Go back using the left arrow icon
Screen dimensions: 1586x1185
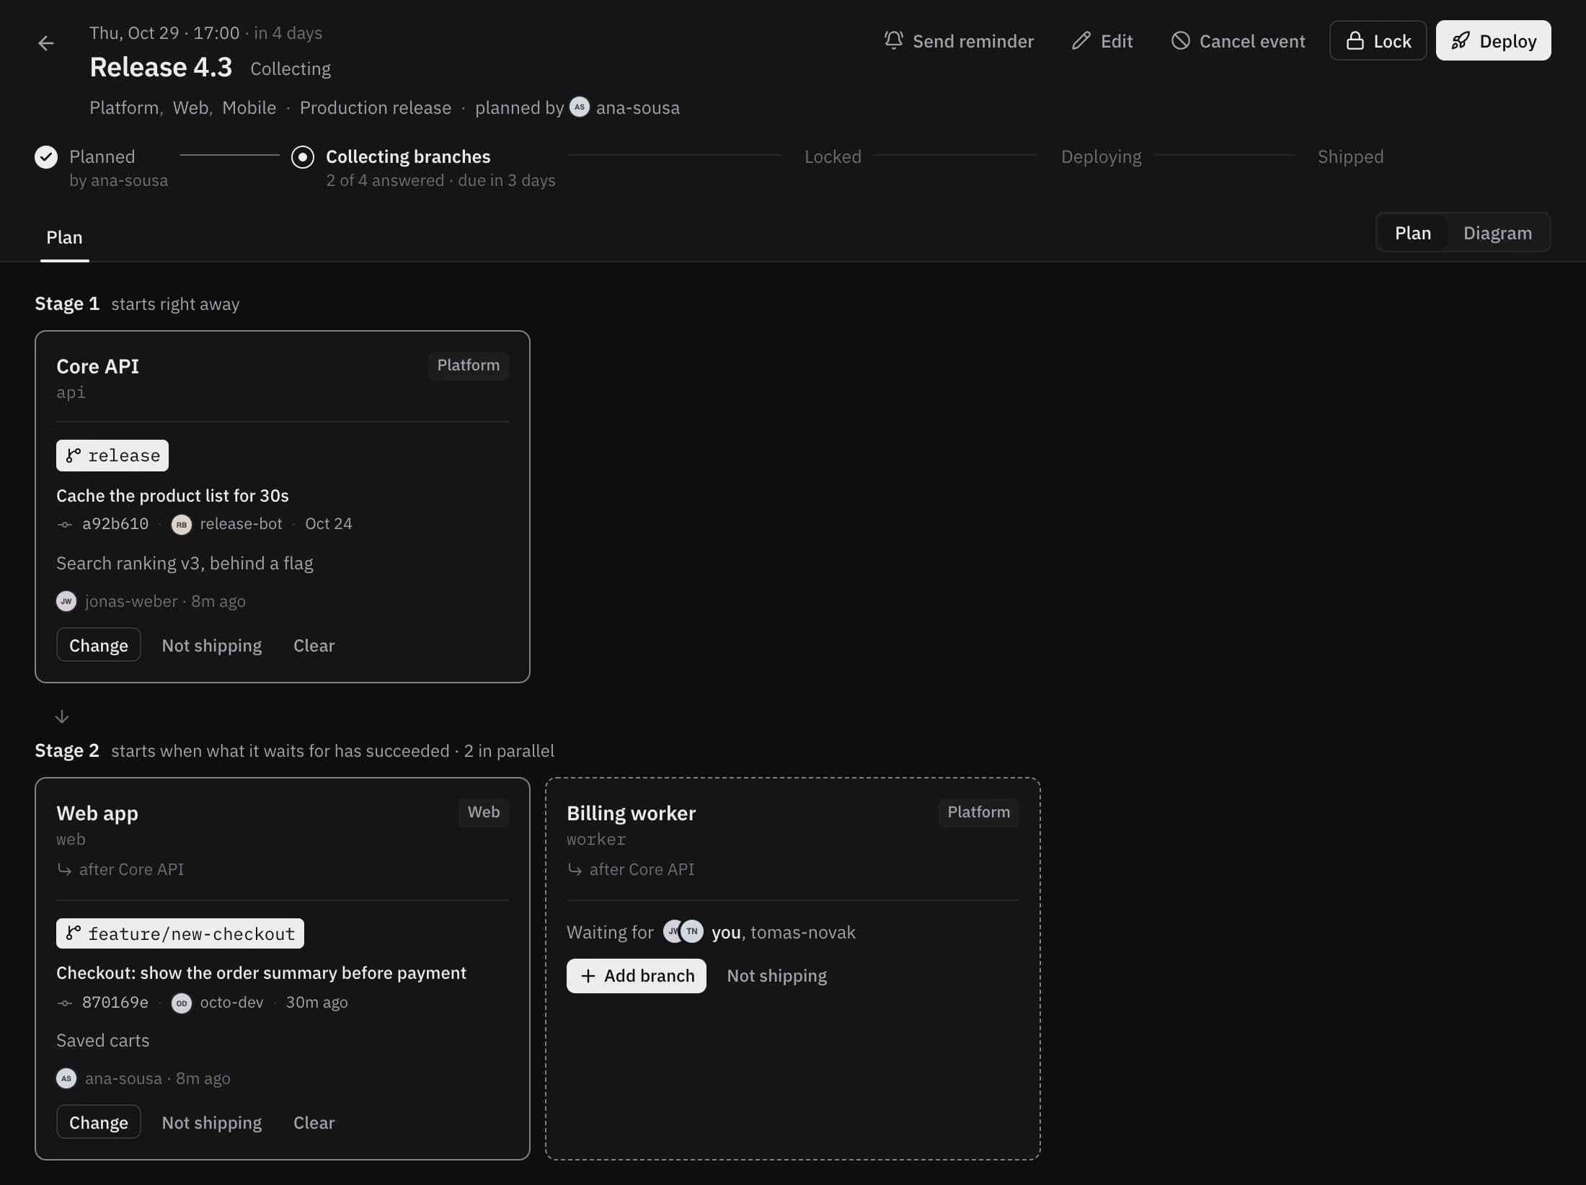coord(46,43)
